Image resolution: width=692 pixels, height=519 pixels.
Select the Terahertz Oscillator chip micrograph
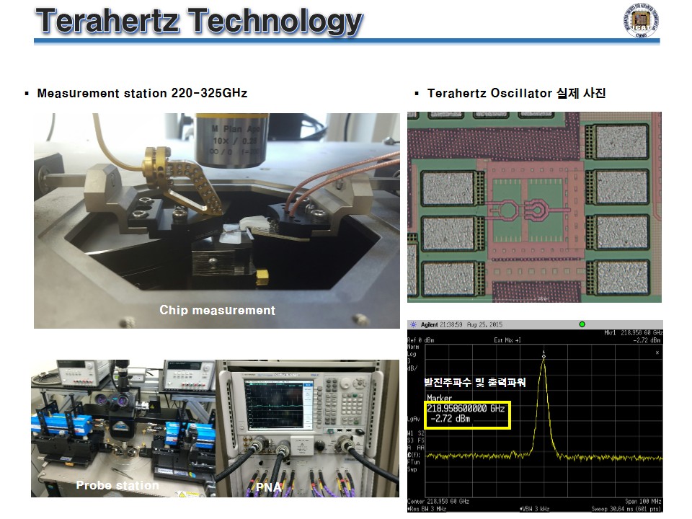click(x=534, y=207)
